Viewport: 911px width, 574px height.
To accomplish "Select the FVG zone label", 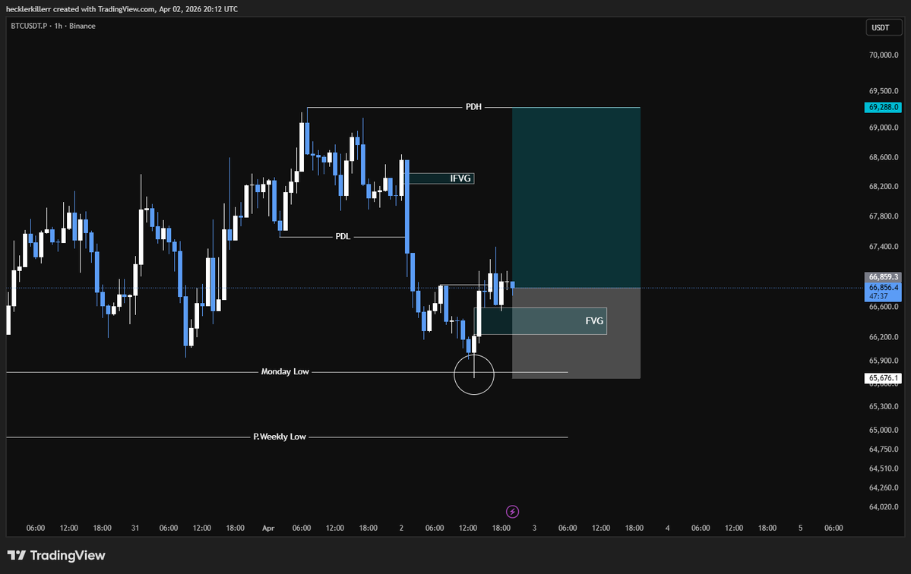I will 593,321.
